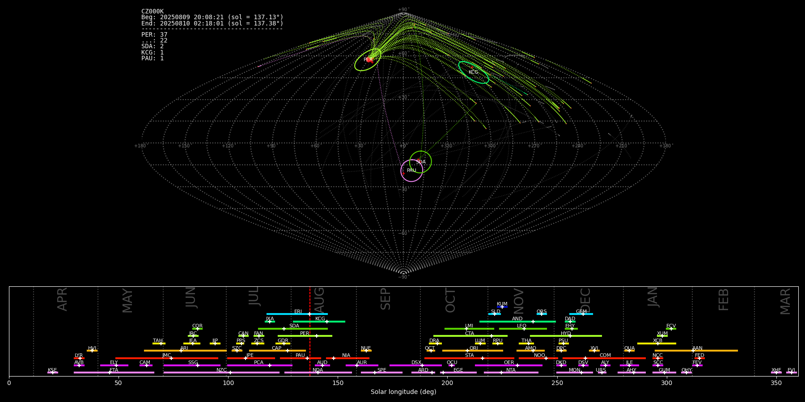This screenshot has height=402, width=805.
Task: Click the STA shower label in timeline
Action: pos(469,356)
